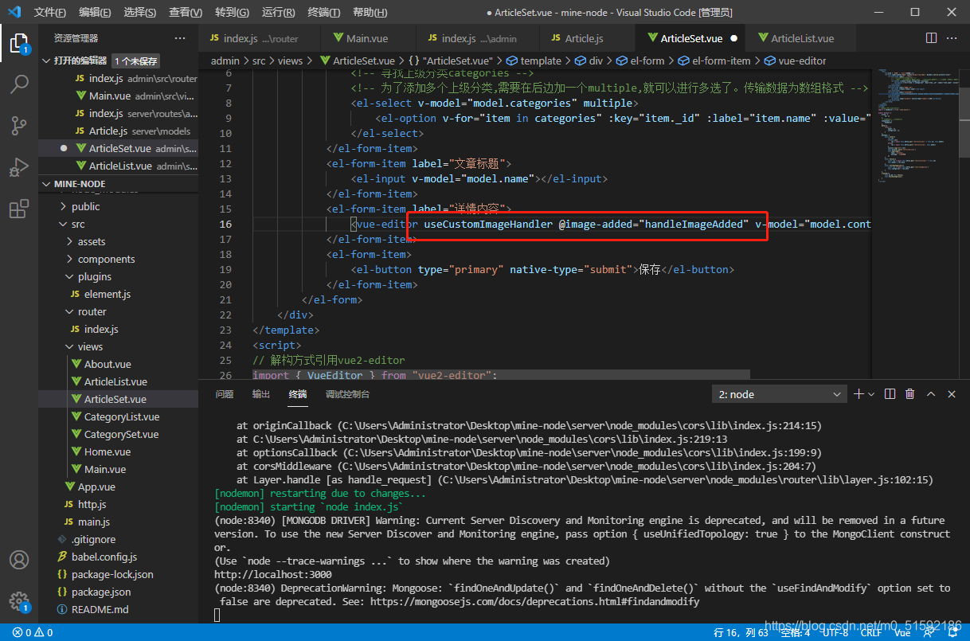Open the Explorer view in activity bar
Image resolution: width=970 pixels, height=641 pixels.
coord(19,41)
